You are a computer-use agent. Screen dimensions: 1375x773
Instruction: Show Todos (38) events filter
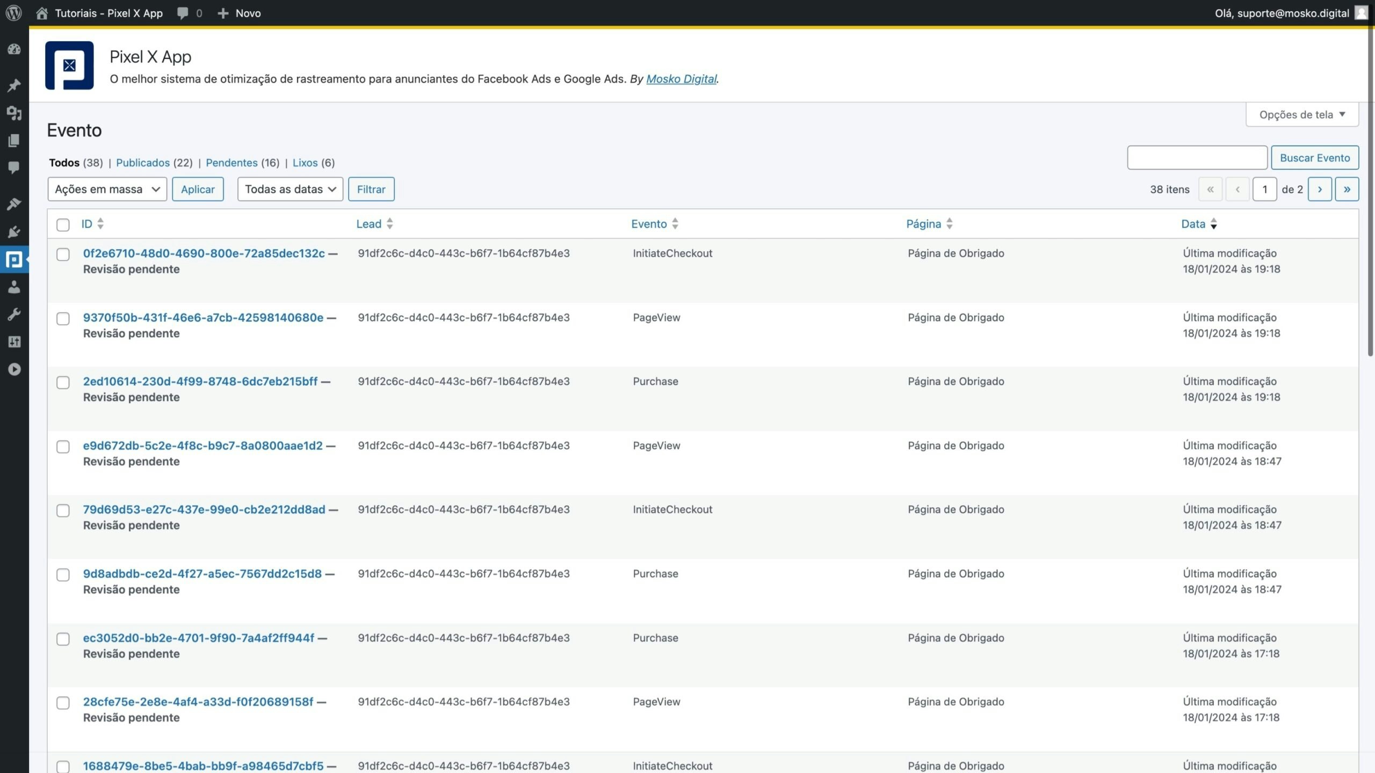76,163
